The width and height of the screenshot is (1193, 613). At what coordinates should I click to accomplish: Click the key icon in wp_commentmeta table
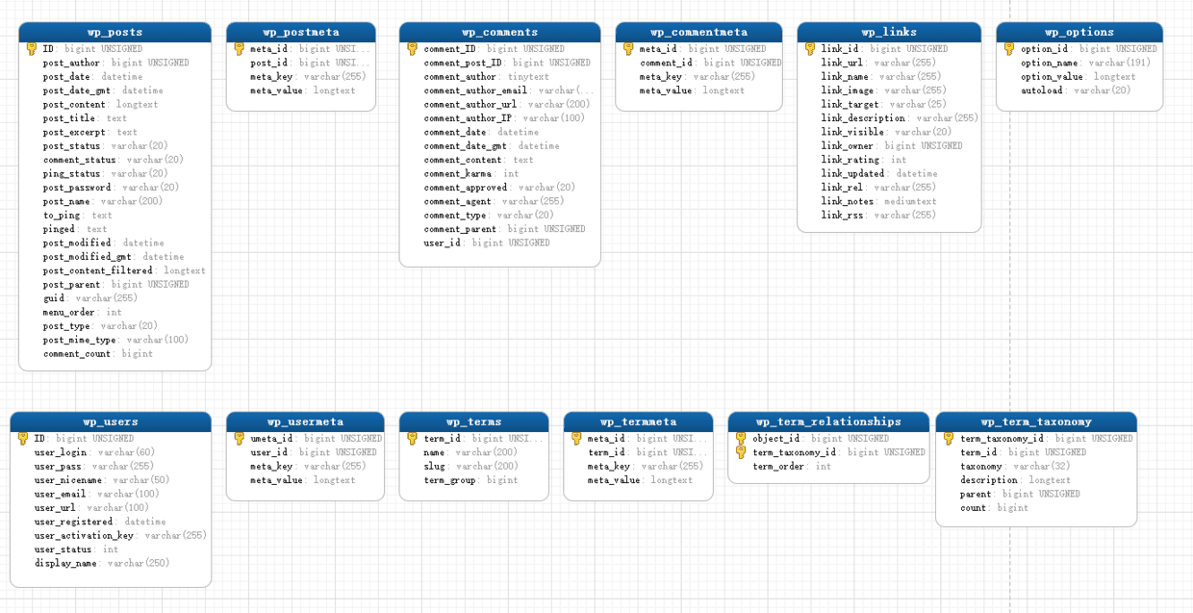627,49
